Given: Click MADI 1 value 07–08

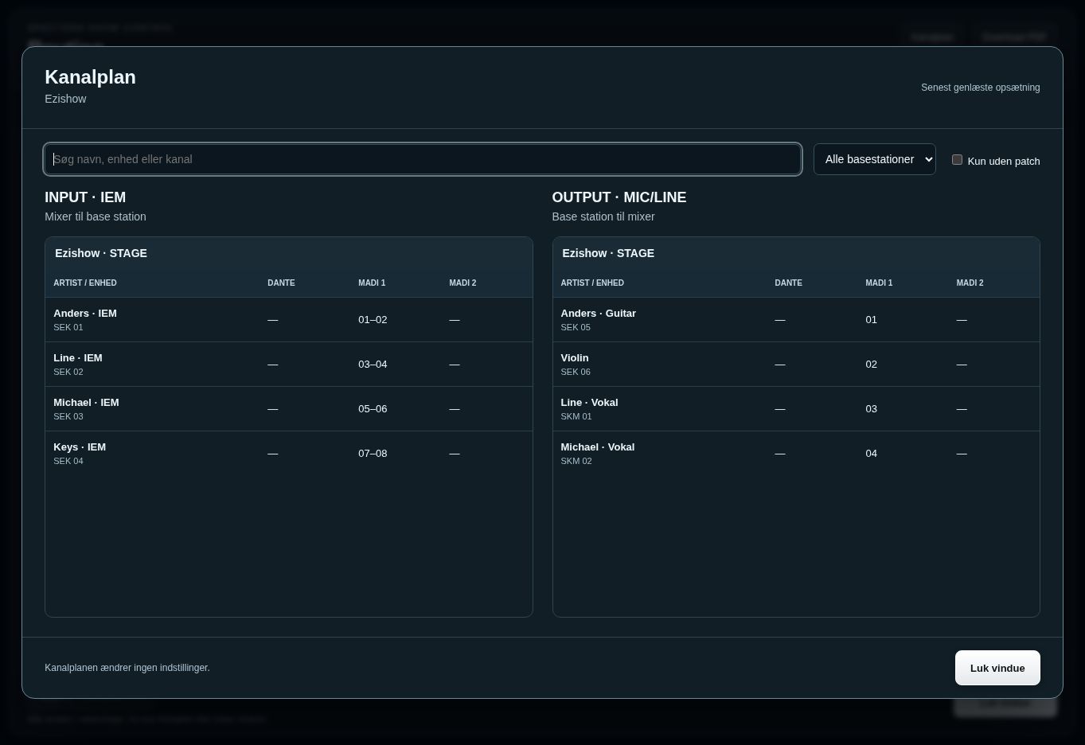Looking at the screenshot, I should [373, 454].
